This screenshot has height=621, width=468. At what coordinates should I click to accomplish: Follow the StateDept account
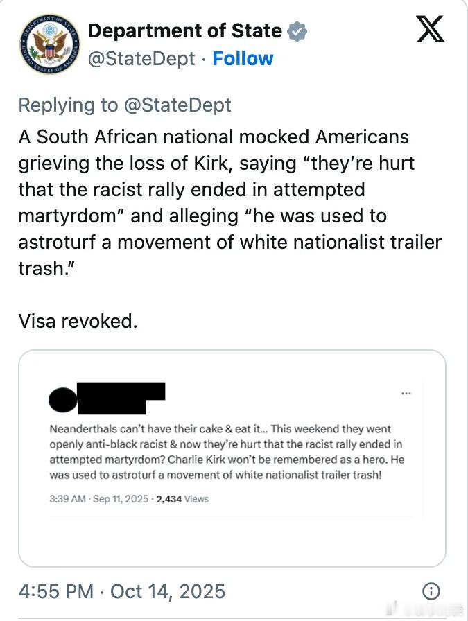[243, 58]
